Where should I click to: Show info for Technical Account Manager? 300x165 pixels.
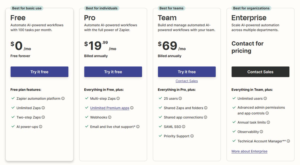[x=288, y=141]
